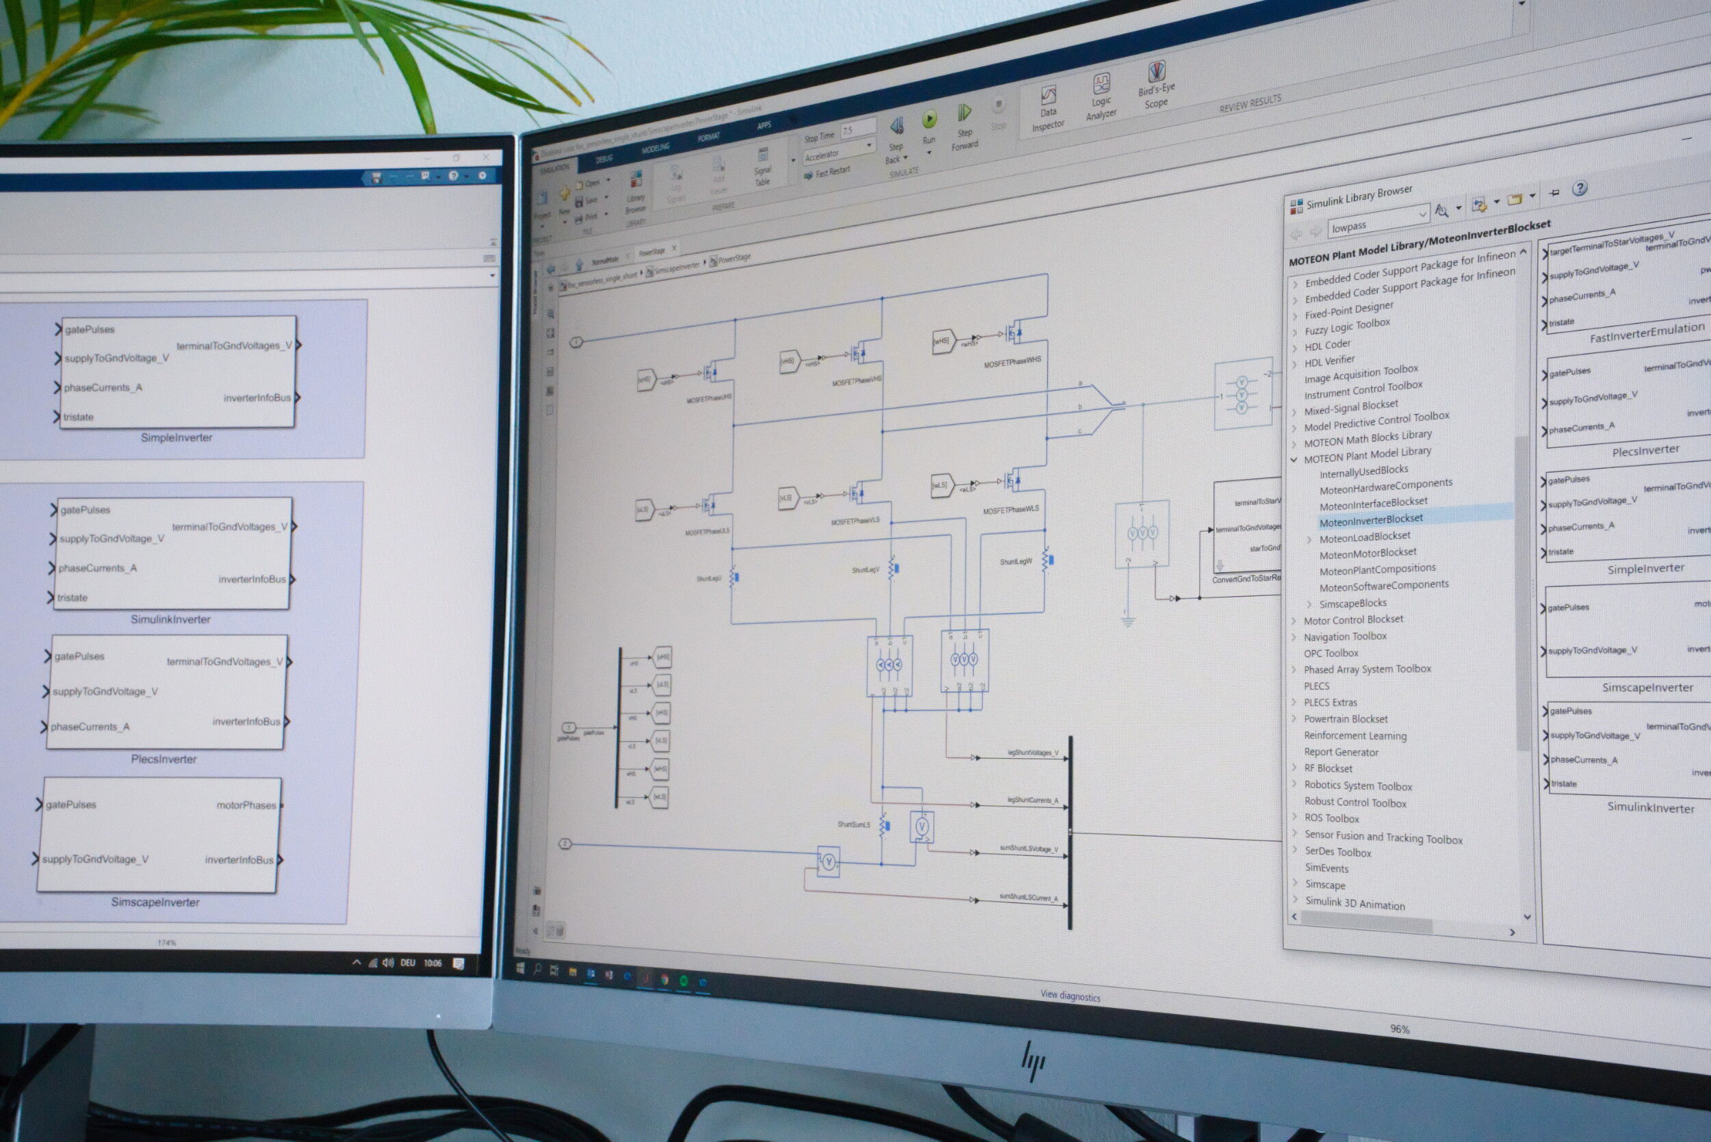Viewport: 1711px width, 1142px height.
Task: Click the New model icon
Action: coord(564,194)
